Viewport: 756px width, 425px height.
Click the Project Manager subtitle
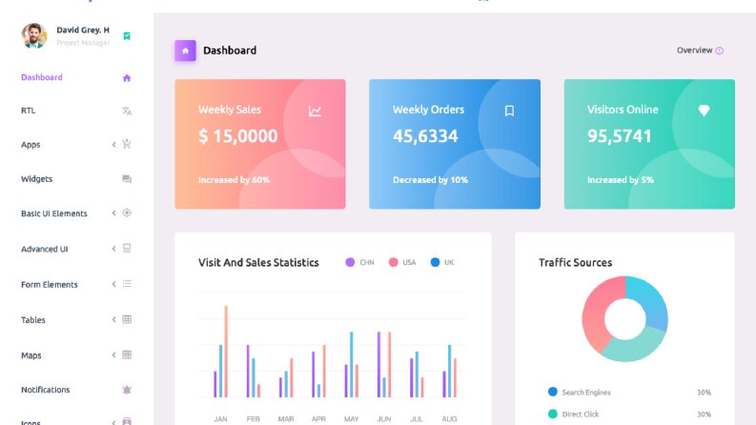point(83,43)
